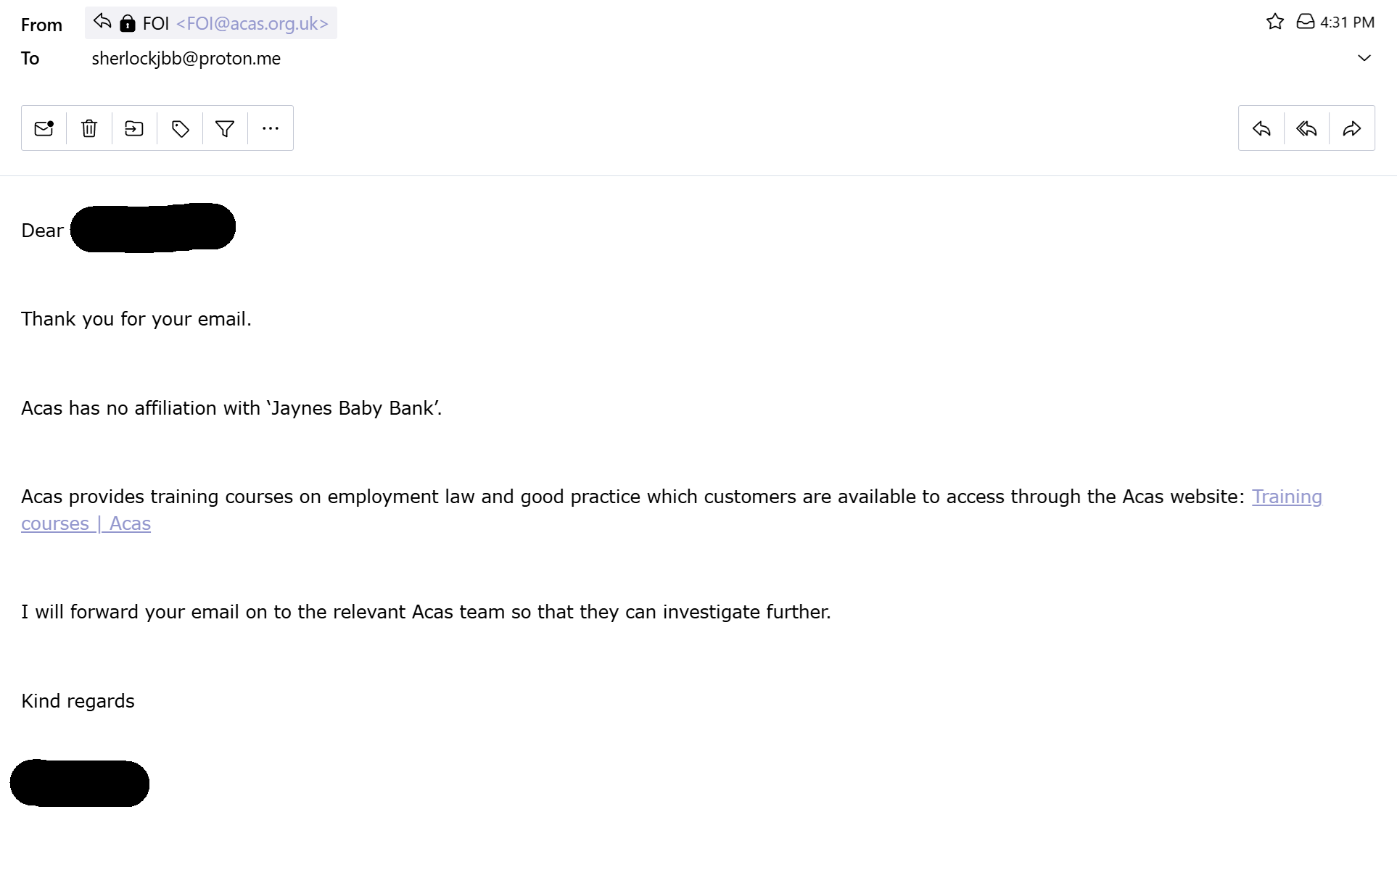1397x891 pixels.
Task: Open the move to folder icon
Action: pyautogui.click(x=134, y=128)
